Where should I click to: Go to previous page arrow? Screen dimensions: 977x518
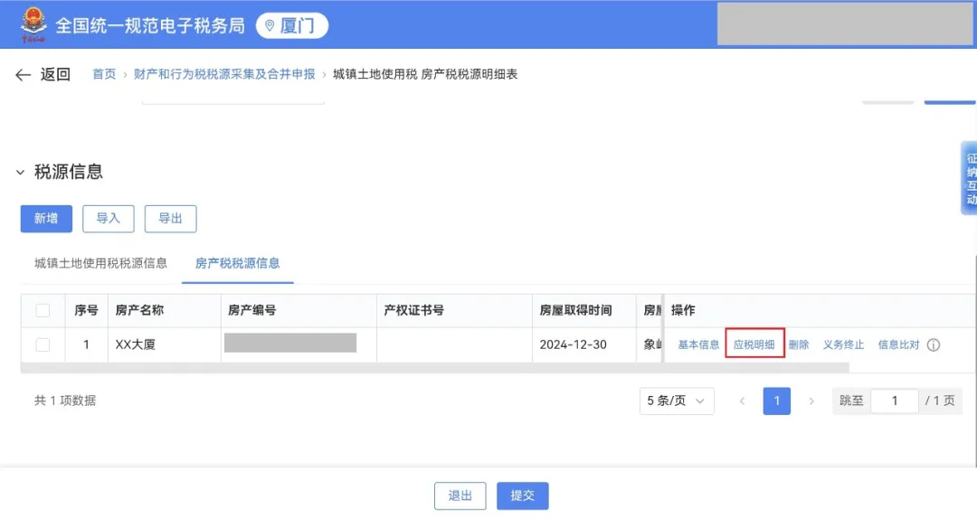pos(743,400)
